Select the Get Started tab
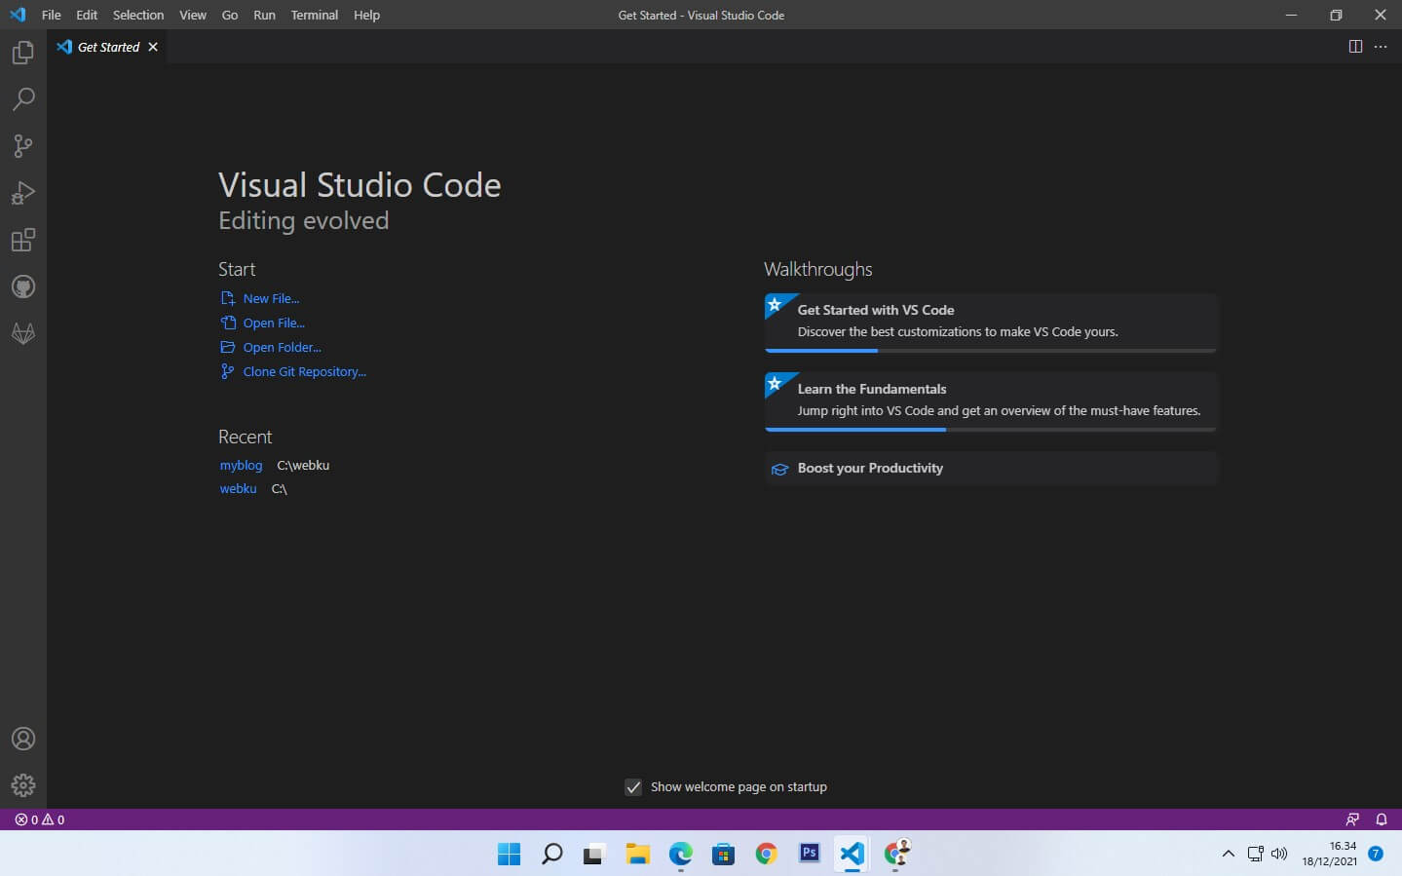 (107, 46)
